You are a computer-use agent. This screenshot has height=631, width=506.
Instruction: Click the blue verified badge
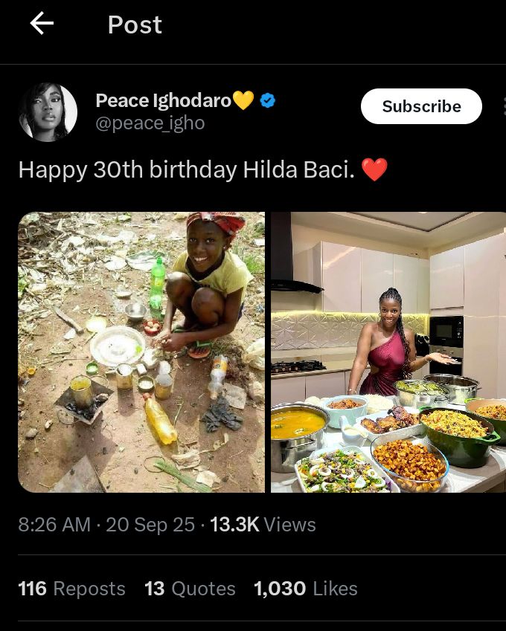268,100
